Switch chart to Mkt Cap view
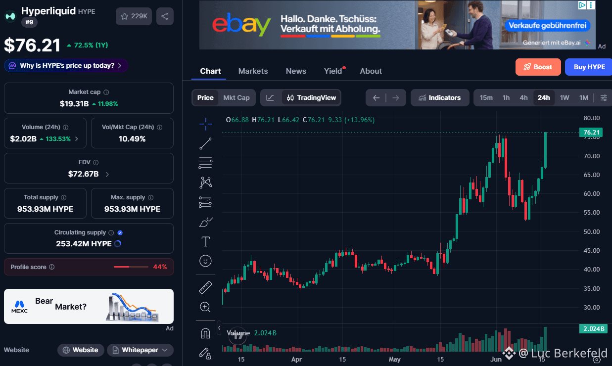612x366 pixels. click(x=236, y=97)
